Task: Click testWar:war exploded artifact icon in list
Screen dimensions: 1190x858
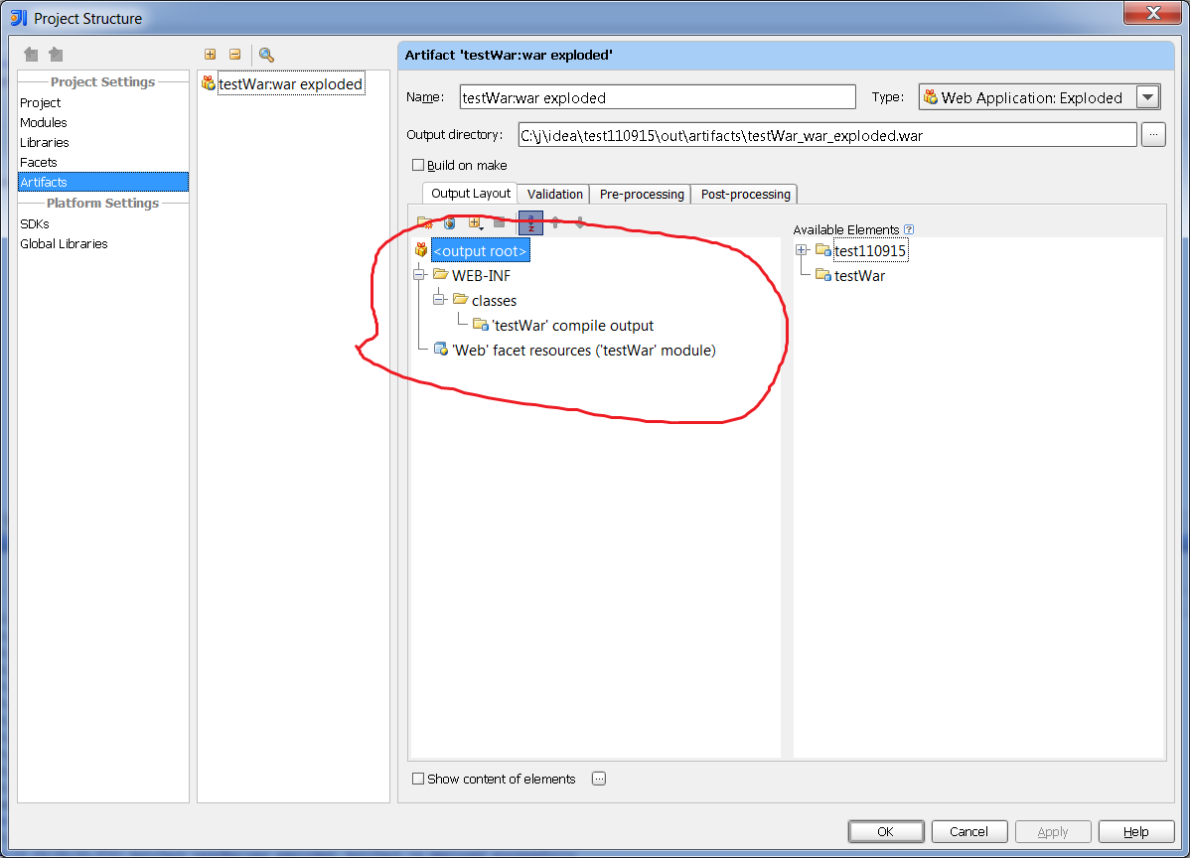Action: point(209,82)
